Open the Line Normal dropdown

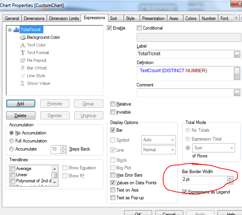[159, 150]
